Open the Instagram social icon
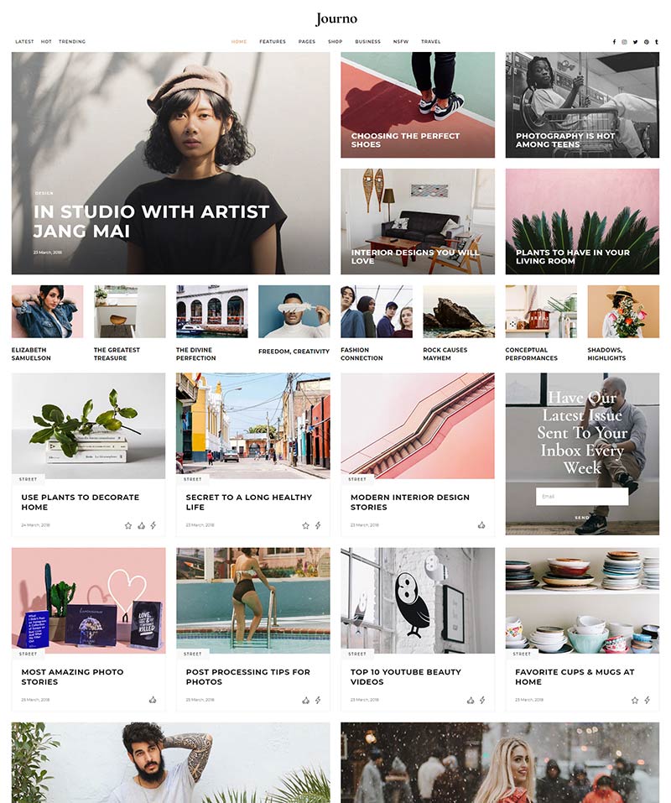 point(624,42)
